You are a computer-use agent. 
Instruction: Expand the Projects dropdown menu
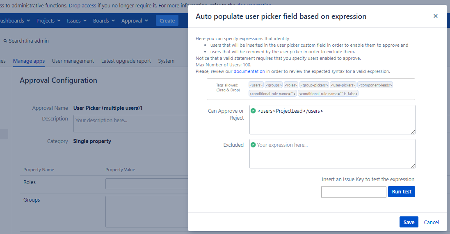point(48,20)
